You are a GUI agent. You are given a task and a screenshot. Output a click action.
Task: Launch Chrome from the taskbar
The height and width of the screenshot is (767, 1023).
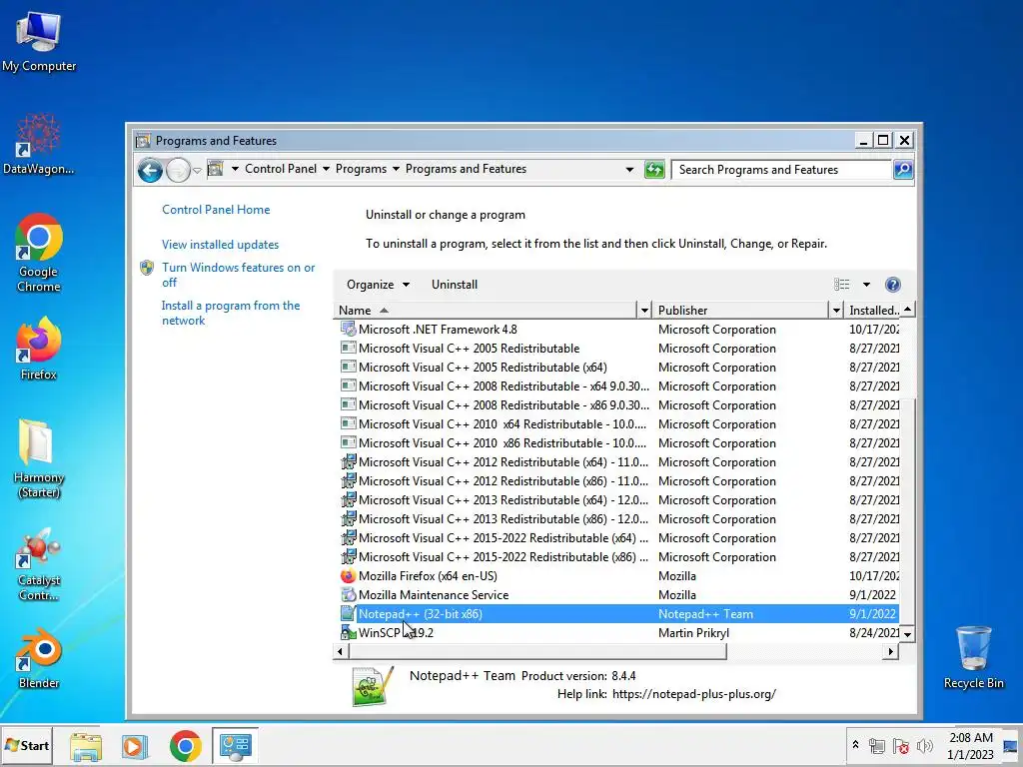(x=185, y=746)
